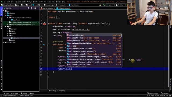
Task: Open the Build menu
Action: (x=41, y=2)
